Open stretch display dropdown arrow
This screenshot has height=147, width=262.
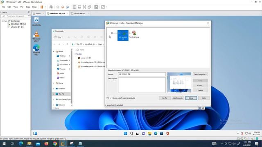coord(106,7)
